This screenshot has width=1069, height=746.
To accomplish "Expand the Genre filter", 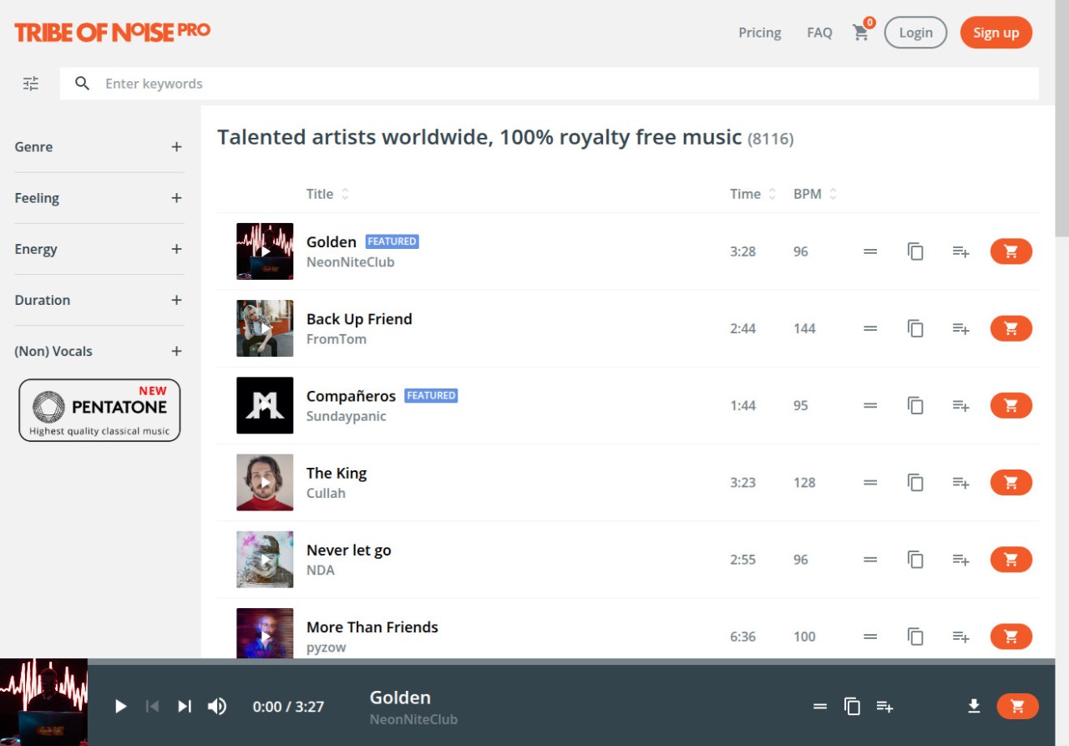I will pos(176,147).
